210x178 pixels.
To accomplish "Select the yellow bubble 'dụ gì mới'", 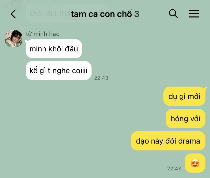I will pos(184,96).
